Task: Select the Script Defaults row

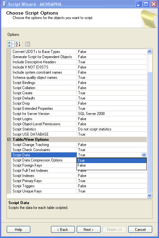Action: coord(79,98)
